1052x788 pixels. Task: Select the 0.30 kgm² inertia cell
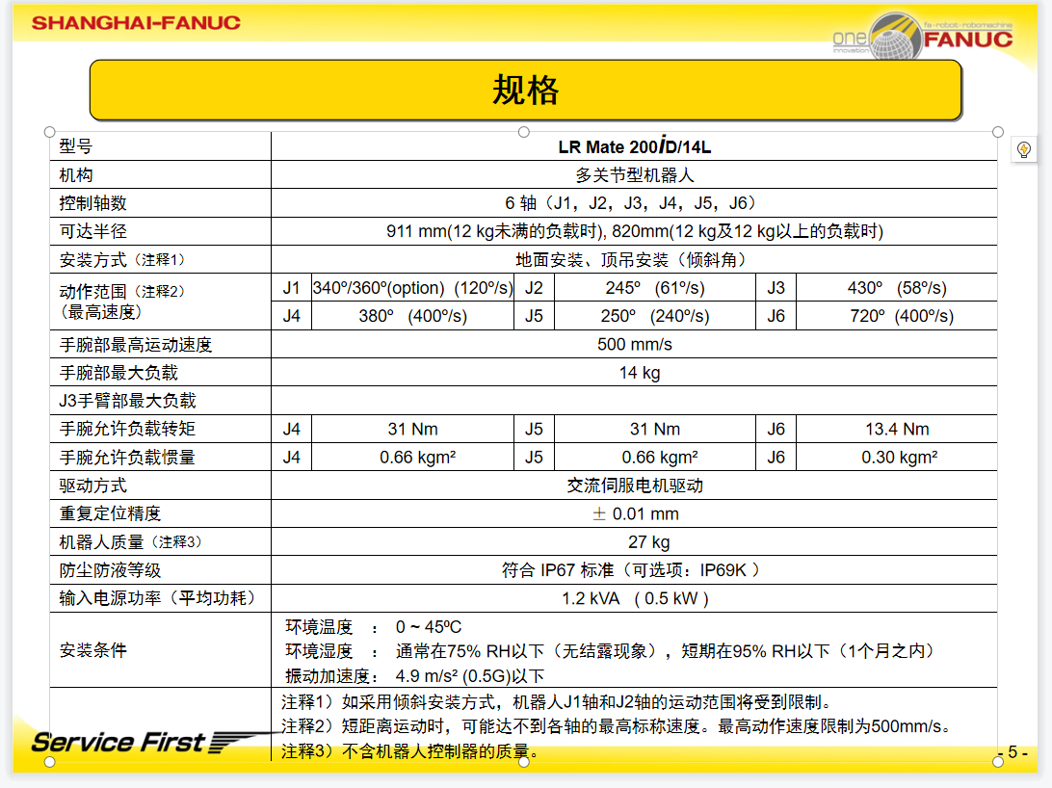(x=897, y=458)
